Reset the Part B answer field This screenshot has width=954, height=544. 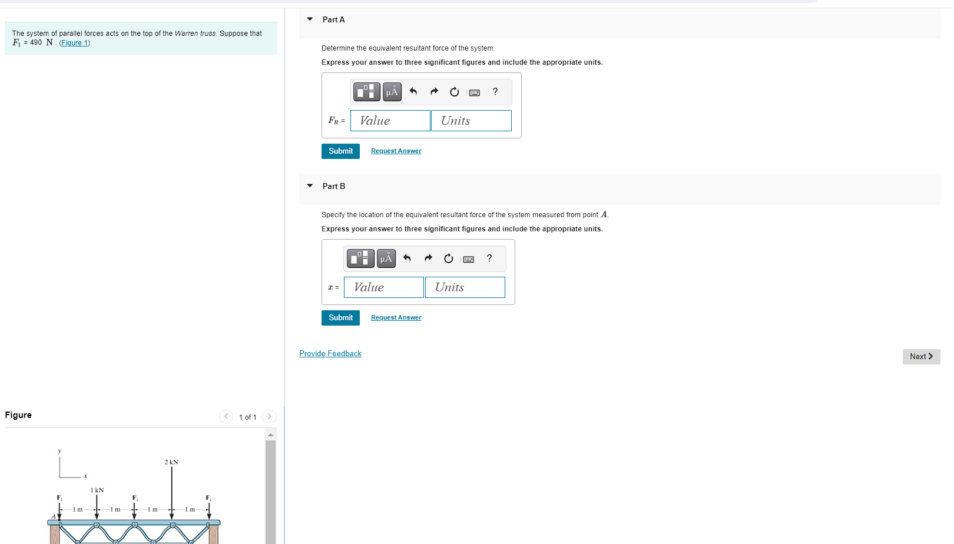(x=448, y=258)
